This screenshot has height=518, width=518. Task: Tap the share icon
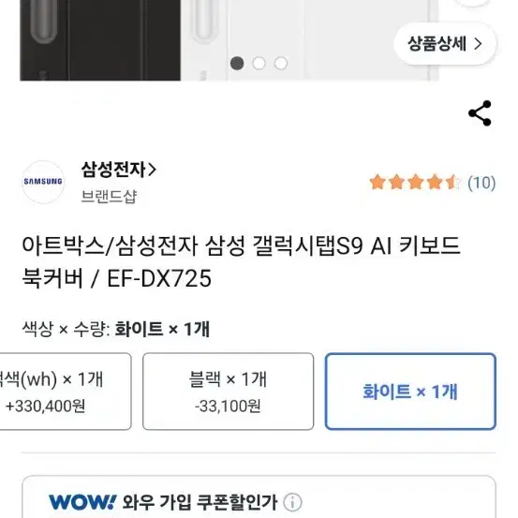[480, 113]
